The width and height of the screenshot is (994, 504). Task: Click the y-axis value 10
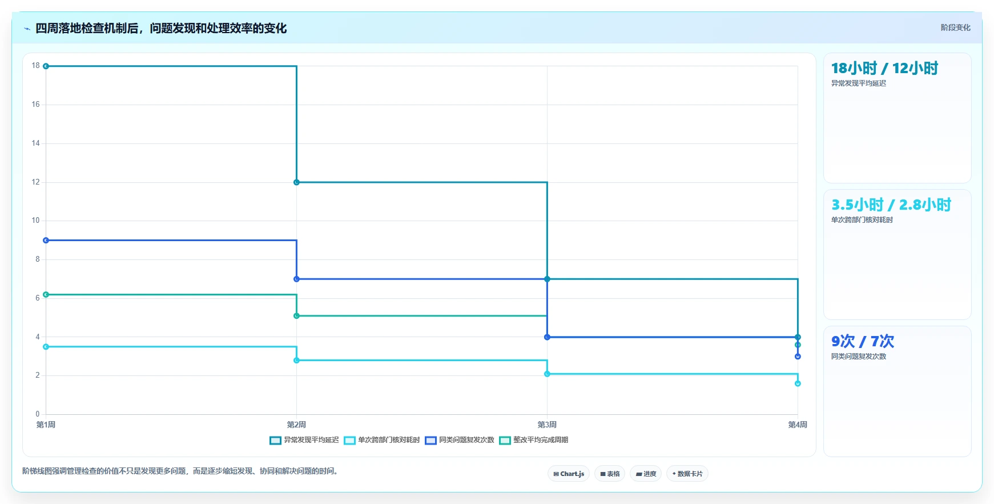tap(36, 221)
